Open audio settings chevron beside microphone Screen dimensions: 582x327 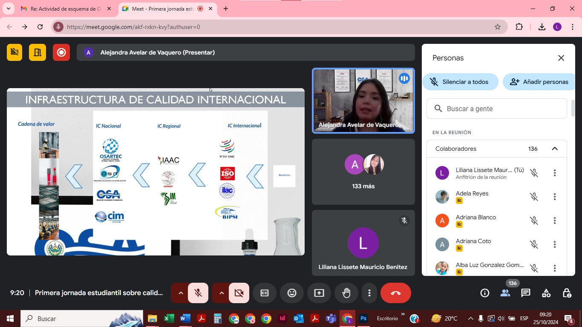pyautogui.click(x=180, y=293)
